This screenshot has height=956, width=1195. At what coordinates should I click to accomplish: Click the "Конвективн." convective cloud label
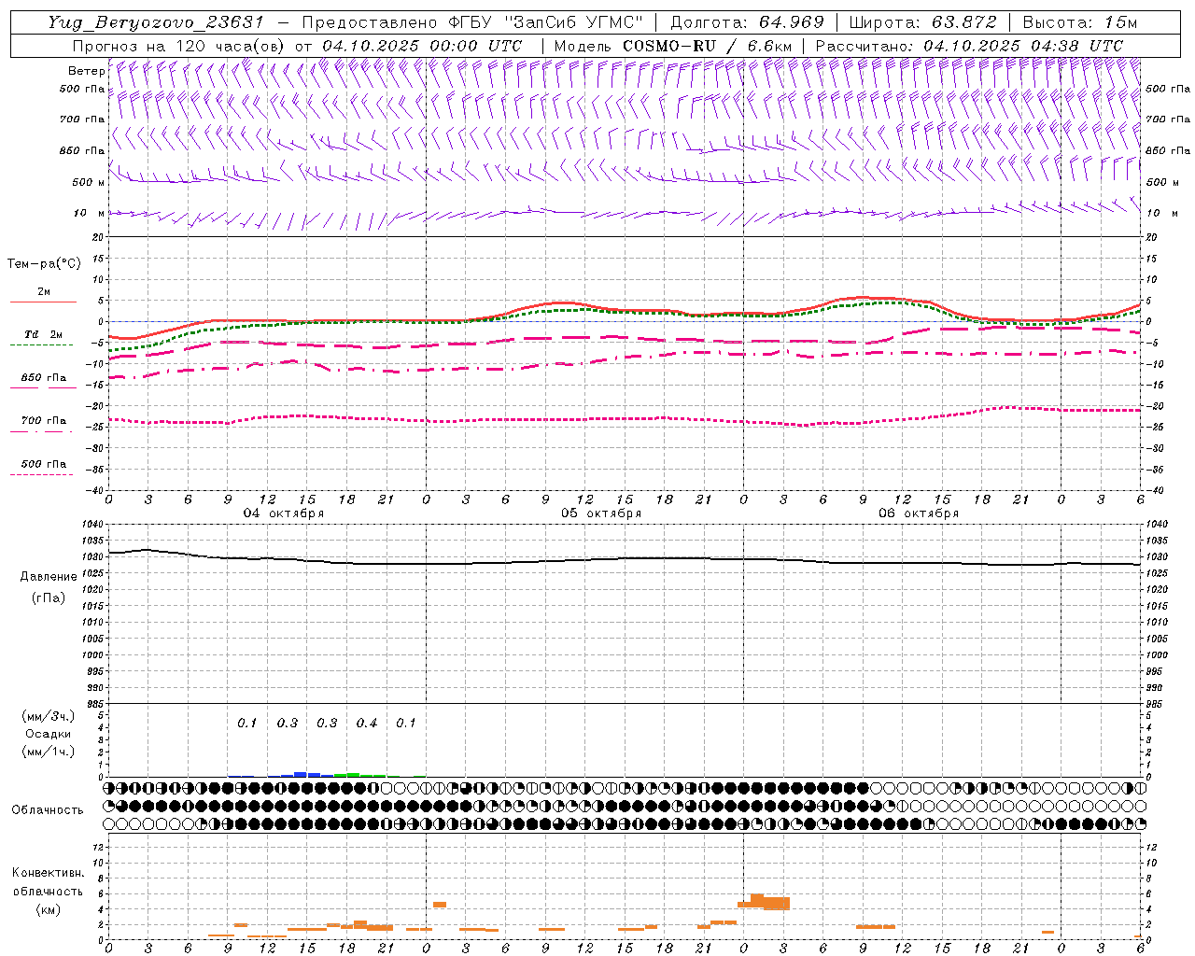coord(49,873)
